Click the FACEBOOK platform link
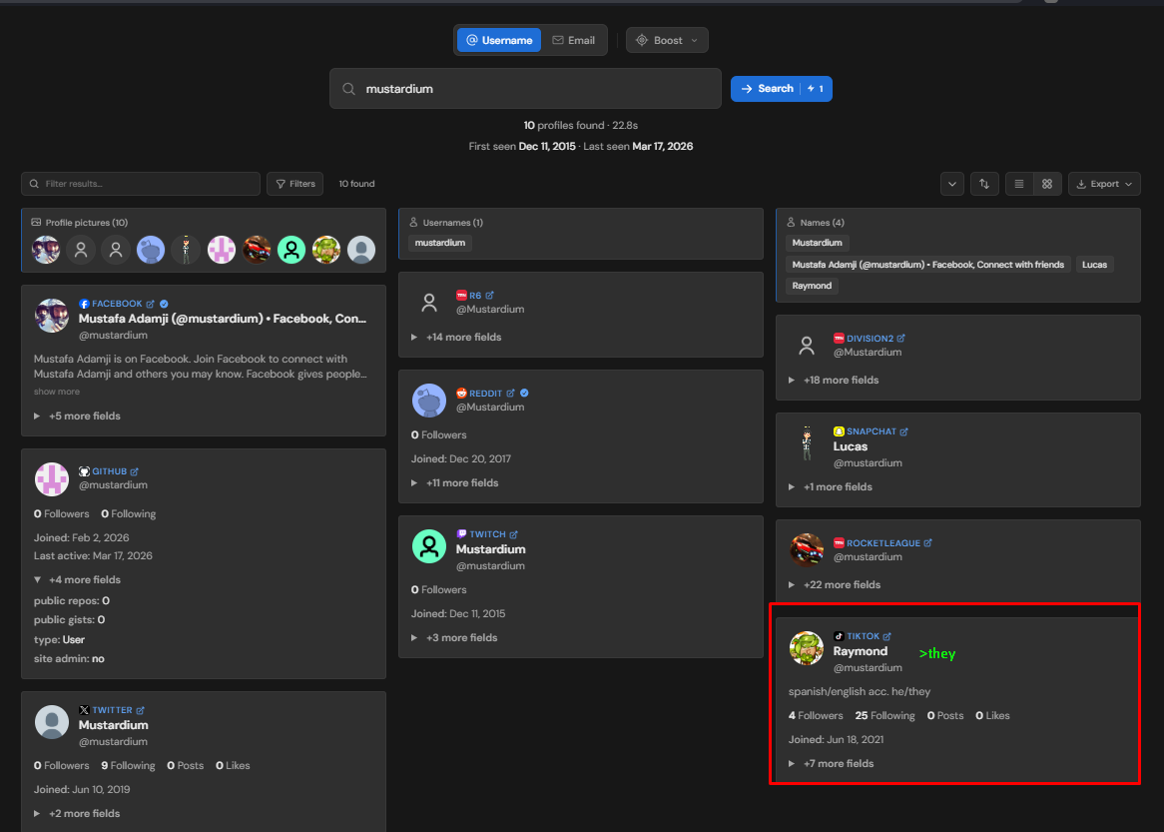The width and height of the screenshot is (1164, 832). click(x=117, y=304)
